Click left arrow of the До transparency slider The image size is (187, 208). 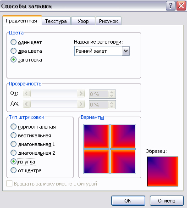[27, 104]
